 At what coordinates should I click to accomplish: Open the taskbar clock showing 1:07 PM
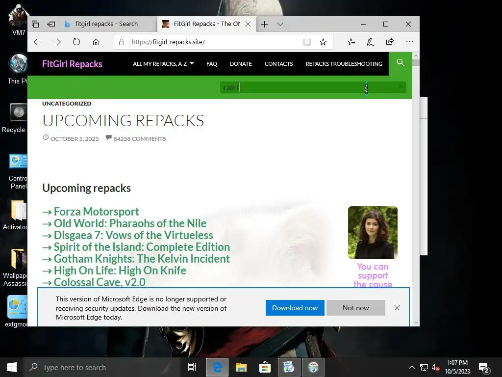pyautogui.click(x=457, y=367)
